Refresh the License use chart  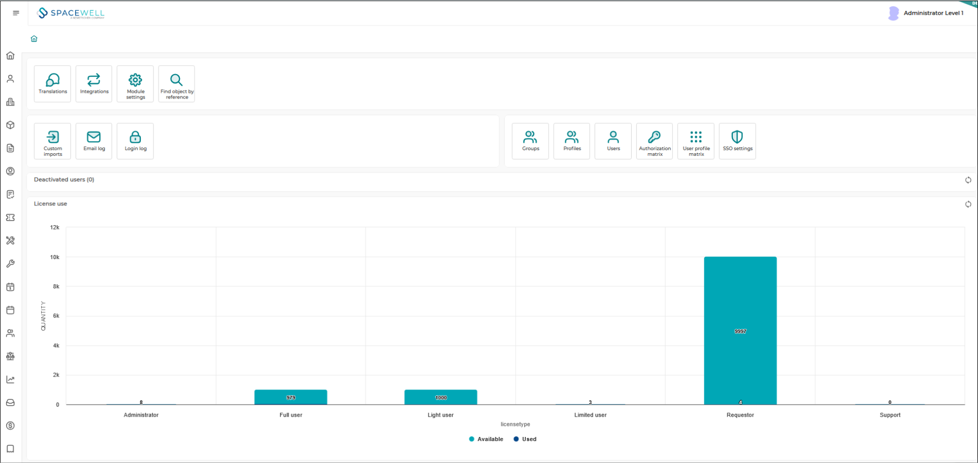pos(968,204)
